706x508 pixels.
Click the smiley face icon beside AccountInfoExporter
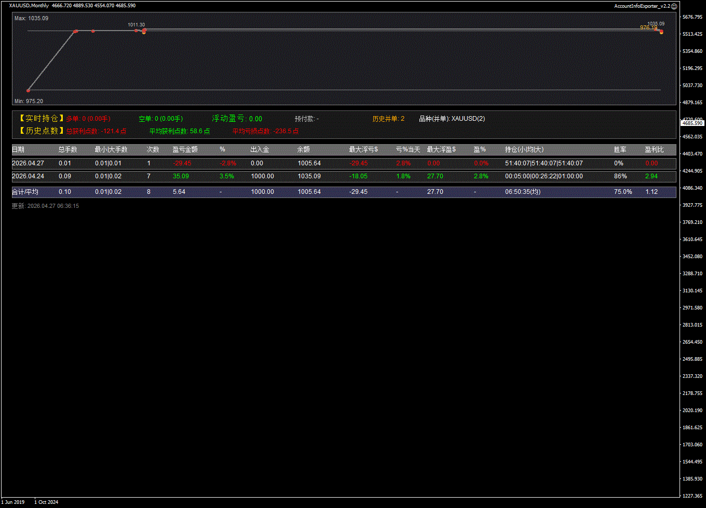tap(674, 6)
